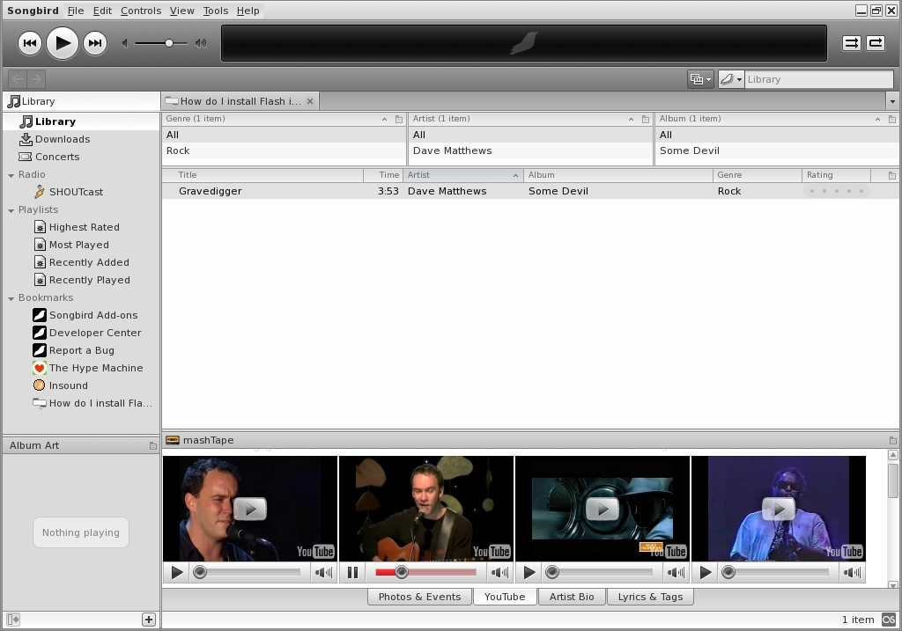Open the tab list dropdown arrow
902x631 pixels.
(x=892, y=102)
